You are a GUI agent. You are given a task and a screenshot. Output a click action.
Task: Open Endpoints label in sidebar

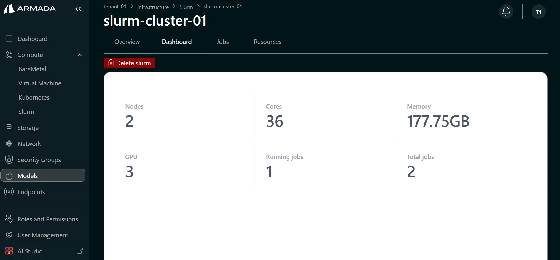pyautogui.click(x=31, y=192)
